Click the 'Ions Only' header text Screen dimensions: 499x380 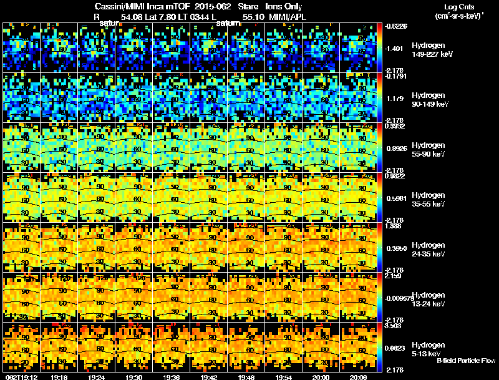(284, 6)
